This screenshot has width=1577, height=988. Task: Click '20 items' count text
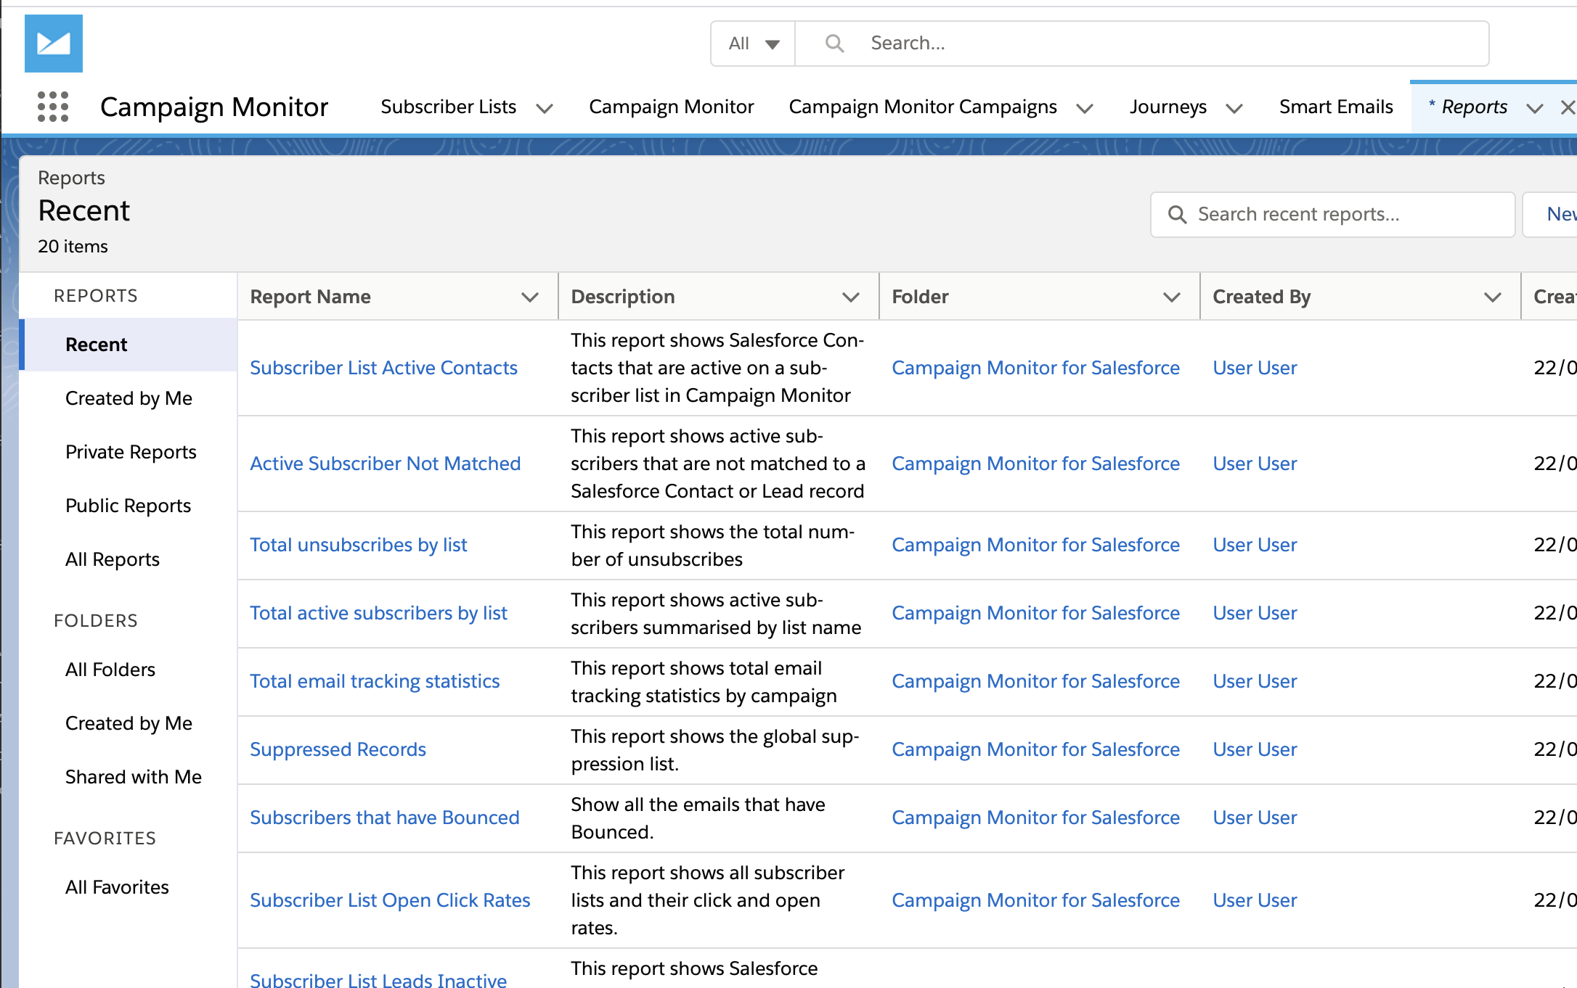[x=73, y=247]
